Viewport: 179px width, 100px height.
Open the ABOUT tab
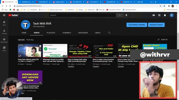tap(98, 33)
